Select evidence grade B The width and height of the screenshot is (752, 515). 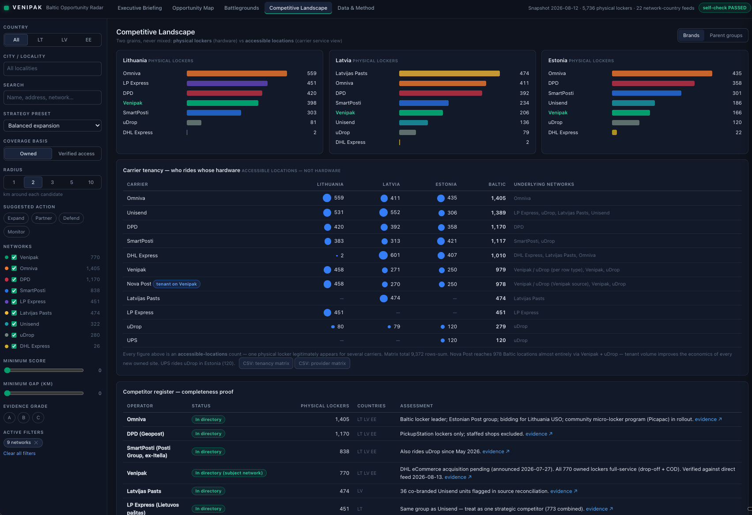[x=24, y=417]
